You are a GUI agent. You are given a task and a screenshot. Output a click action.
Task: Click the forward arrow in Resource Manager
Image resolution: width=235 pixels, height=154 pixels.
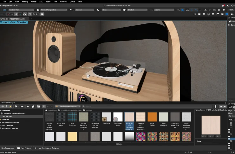[28, 106]
